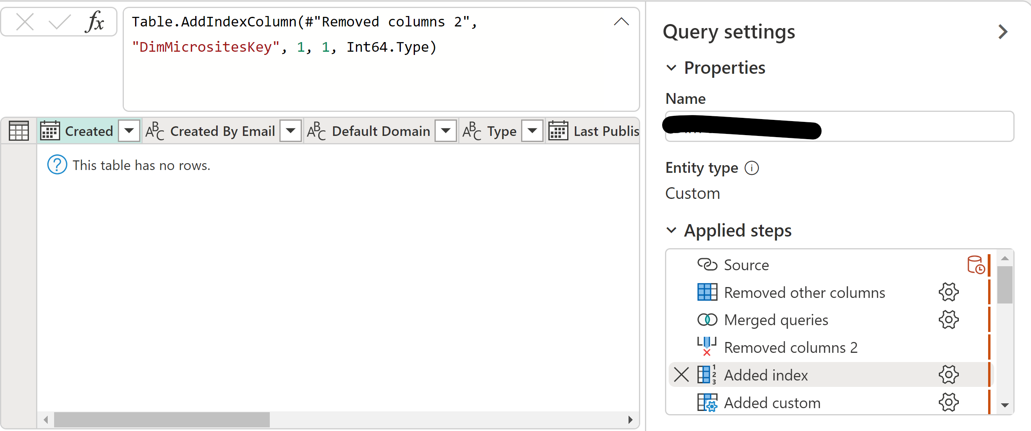1031x431 pixels.
Task: Click the text type icon of Created By Email
Action: click(x=155, y=131)
